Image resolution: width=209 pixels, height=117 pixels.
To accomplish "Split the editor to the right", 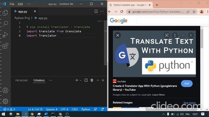I will pyautogui.click(x=96, y=11).
